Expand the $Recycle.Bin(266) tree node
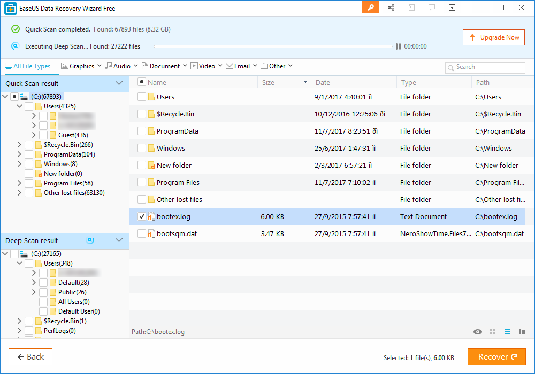This screenshot has width=535, height=374. pos(19,145)
